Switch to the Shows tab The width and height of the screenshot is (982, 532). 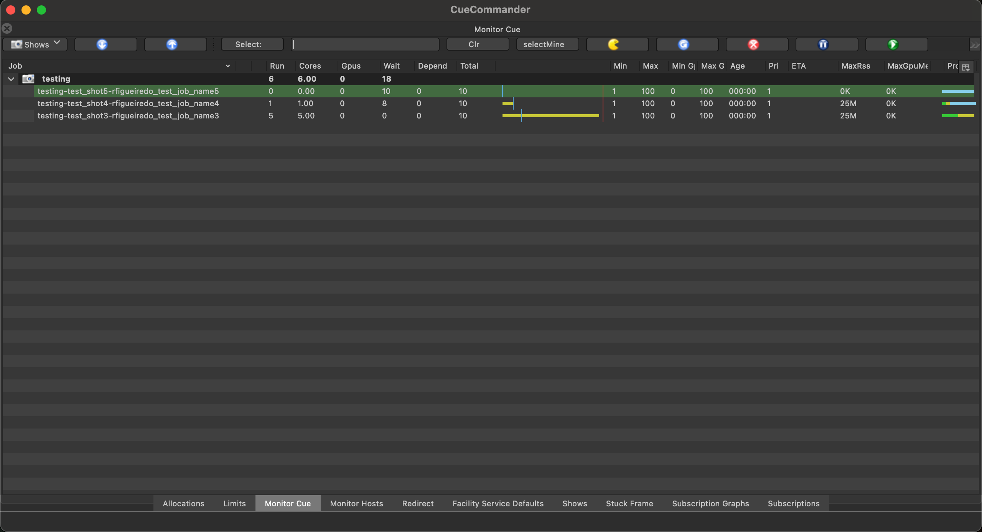(x=575, y=504)
